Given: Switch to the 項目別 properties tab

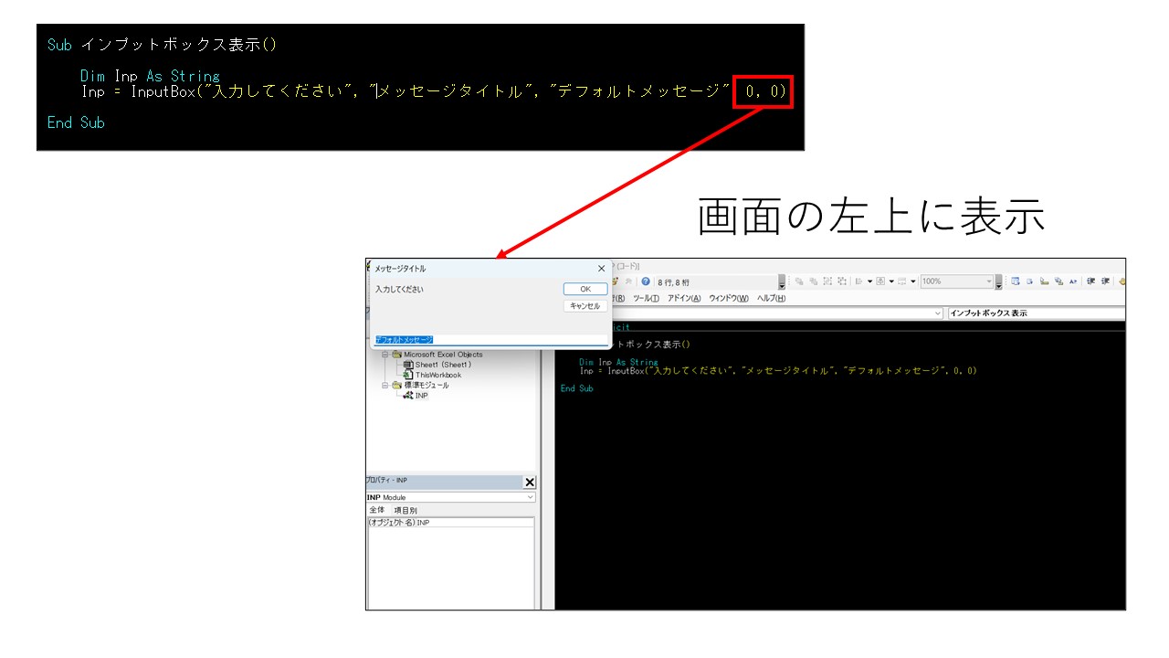Looking at the screenshot, I should [x=405, y=510].
